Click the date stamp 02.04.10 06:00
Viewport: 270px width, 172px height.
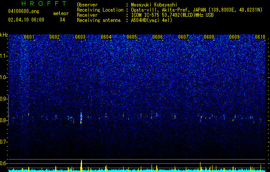[x=26, y=20]
